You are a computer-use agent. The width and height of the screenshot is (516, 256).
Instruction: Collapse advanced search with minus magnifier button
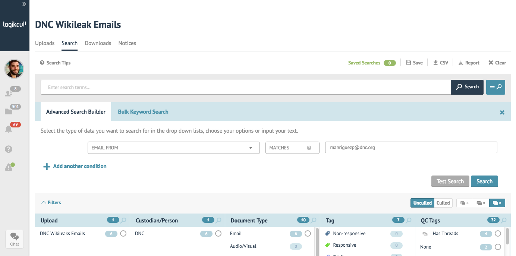(495, 87)
